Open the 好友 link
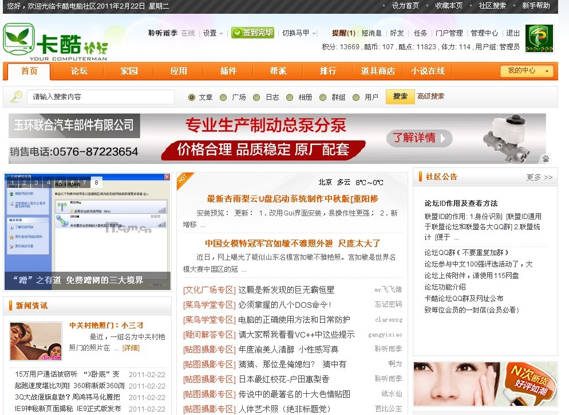569x415 pixels. (x=397, y=33)
